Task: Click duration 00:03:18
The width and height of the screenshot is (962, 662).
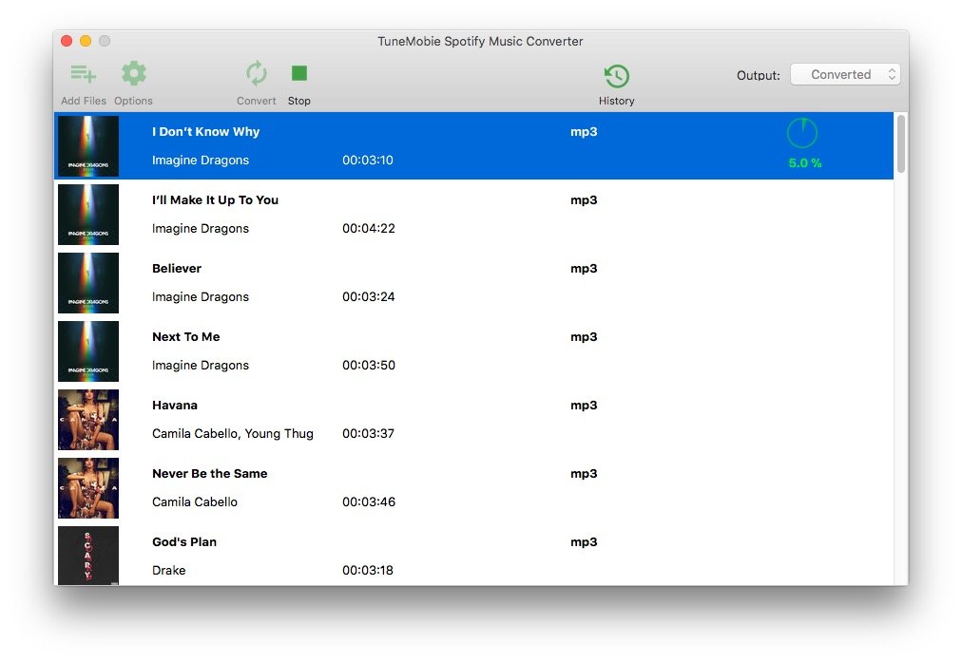Action: coord(368,570)
